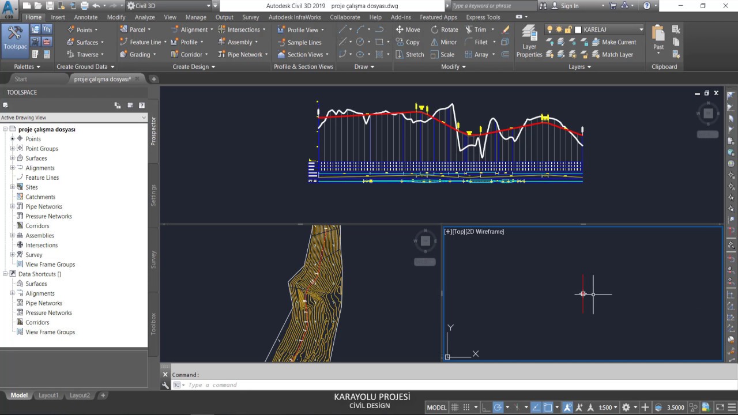Click the Undo arrow in quick access toolbar

pos(96,6)
